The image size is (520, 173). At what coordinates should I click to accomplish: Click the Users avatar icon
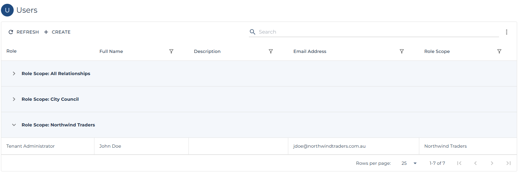click(x=7, y=10)
